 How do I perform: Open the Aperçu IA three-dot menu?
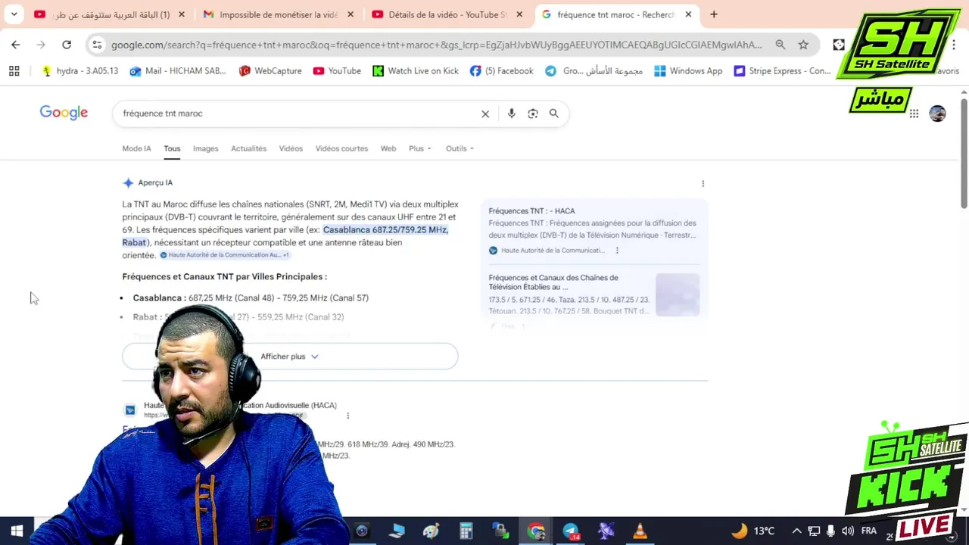(x=703, y=183)
